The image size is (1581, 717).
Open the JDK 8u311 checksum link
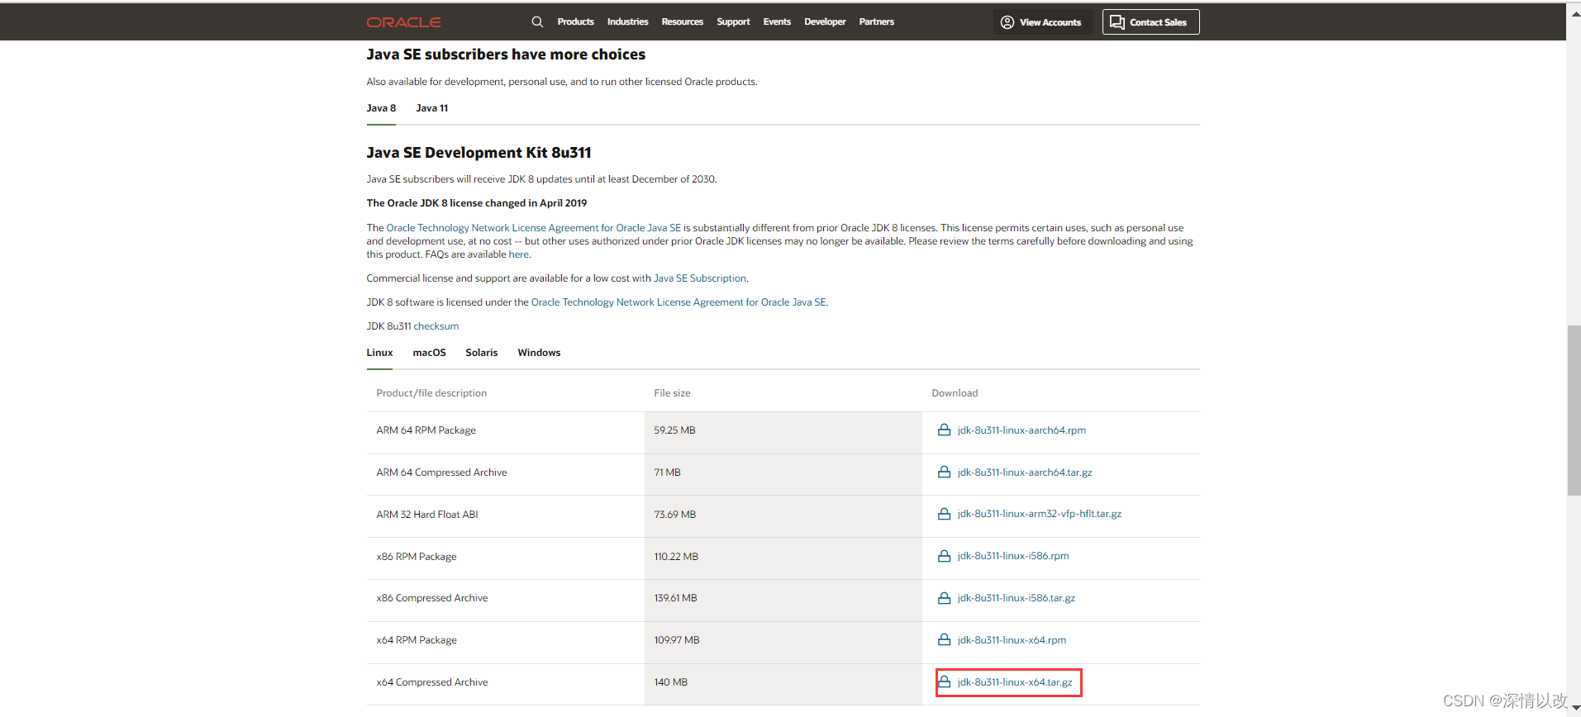436,326
